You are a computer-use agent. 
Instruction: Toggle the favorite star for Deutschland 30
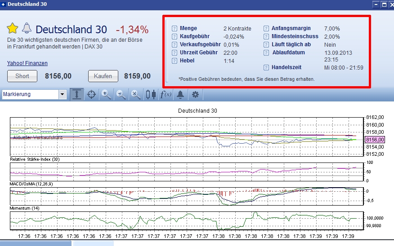[x=12, y=28]
